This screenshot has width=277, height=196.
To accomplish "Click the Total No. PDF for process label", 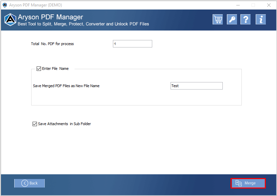I will pyautogui.click(x=53, y=44).
